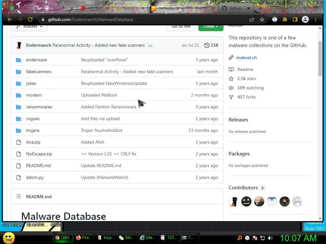The image size is (326, 244).
Task: Bookmark this page with the star icon
Action: 262,19
